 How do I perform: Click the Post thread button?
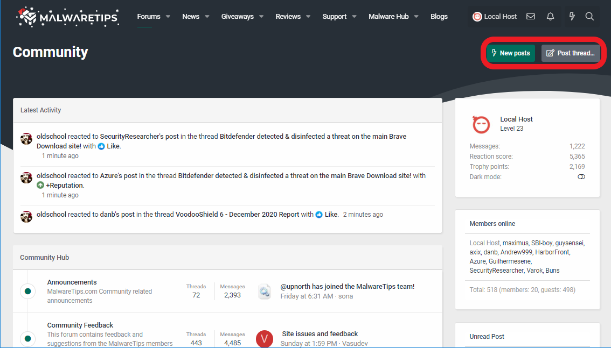point(571,53)
